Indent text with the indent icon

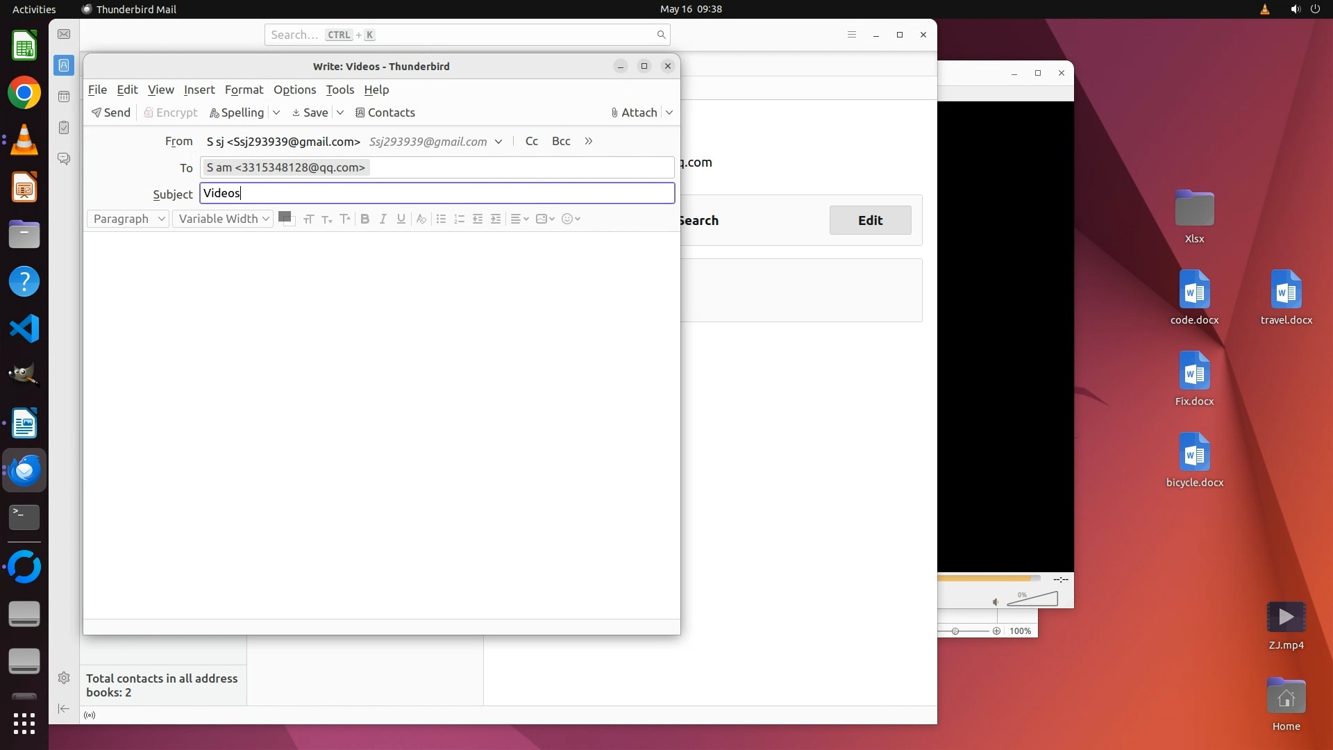coord(496,219)
